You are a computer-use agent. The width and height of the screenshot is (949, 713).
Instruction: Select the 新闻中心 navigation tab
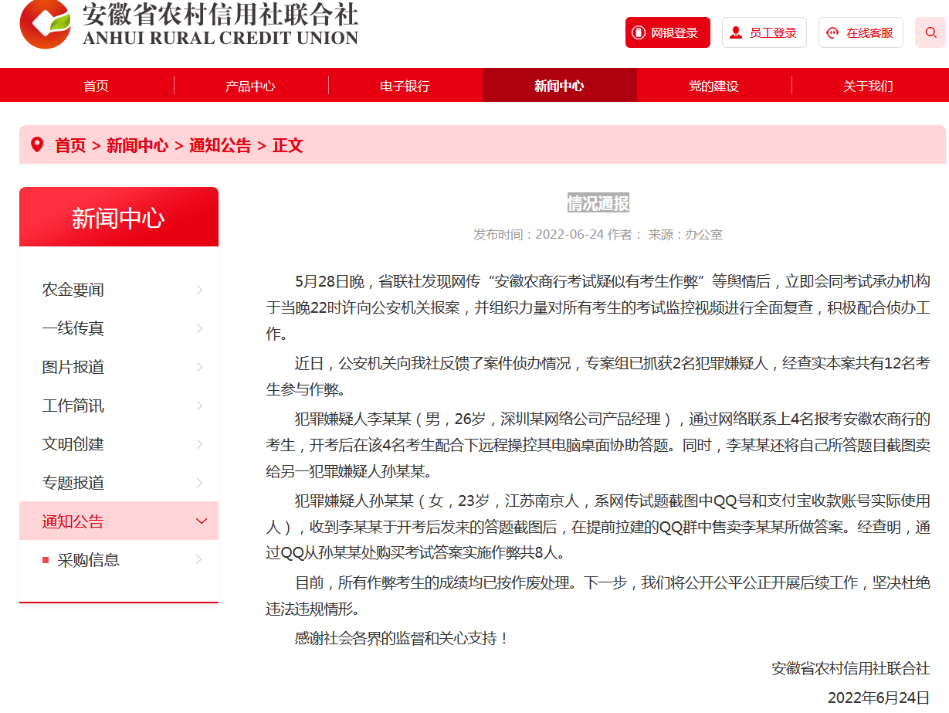pos(559,86)
